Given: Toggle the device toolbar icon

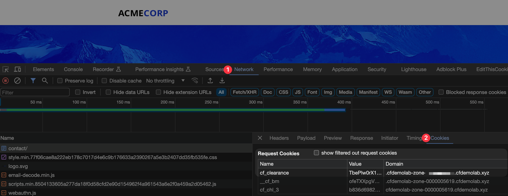Looking at the screenshot, I should pyautogui.click(x=18, y=69).
